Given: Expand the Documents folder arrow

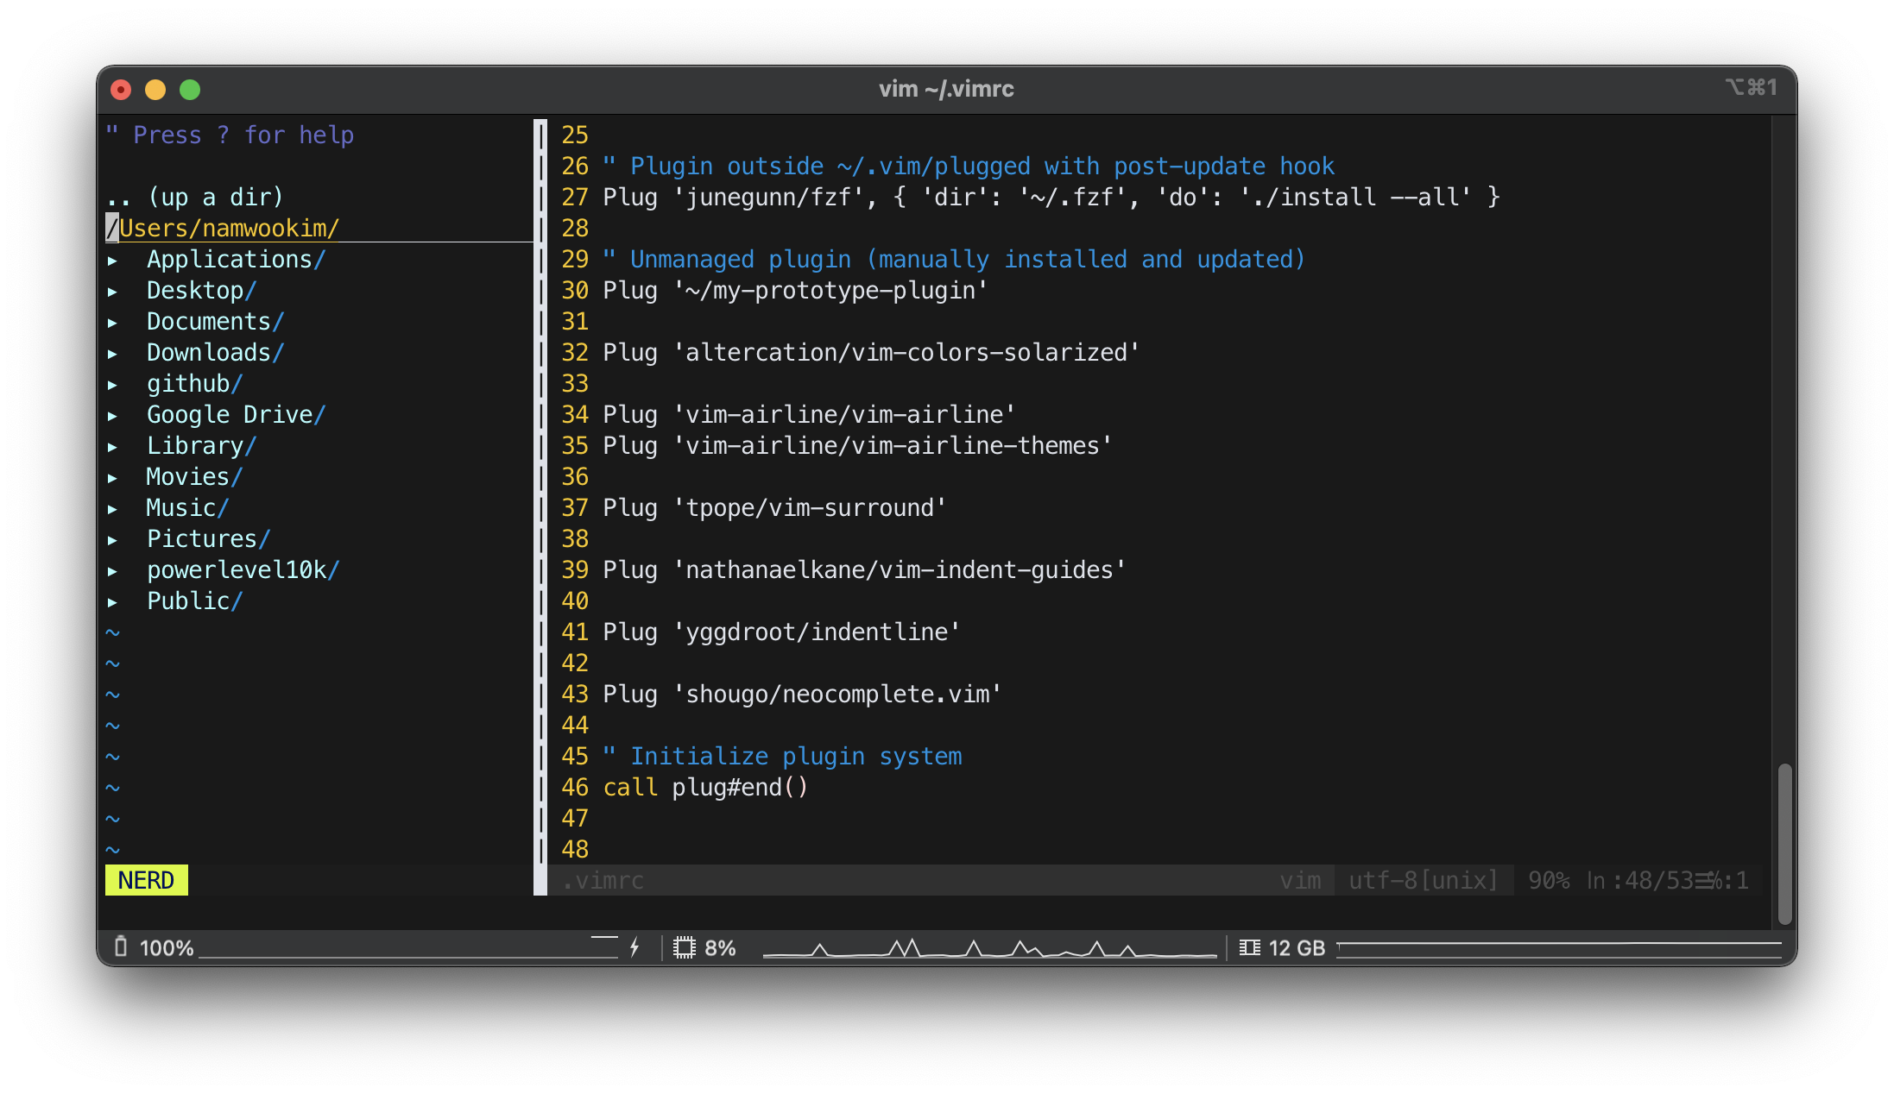Looking at the screenshot, I should (112, 322).
